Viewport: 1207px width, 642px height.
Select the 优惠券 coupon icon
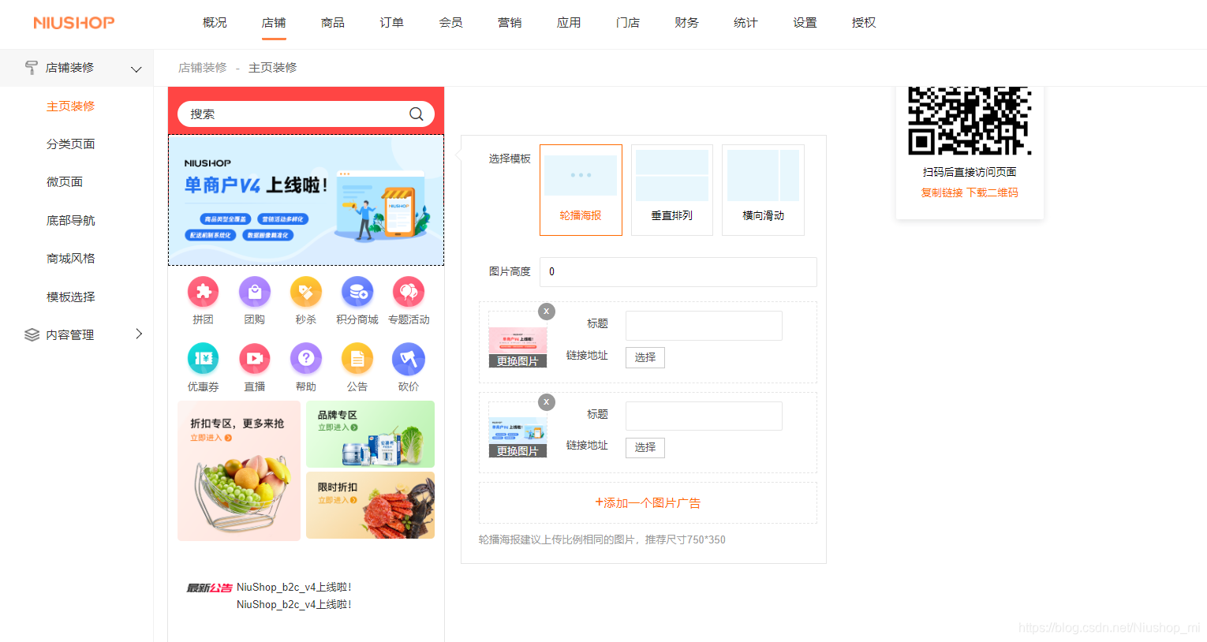[x=203, y=358]
